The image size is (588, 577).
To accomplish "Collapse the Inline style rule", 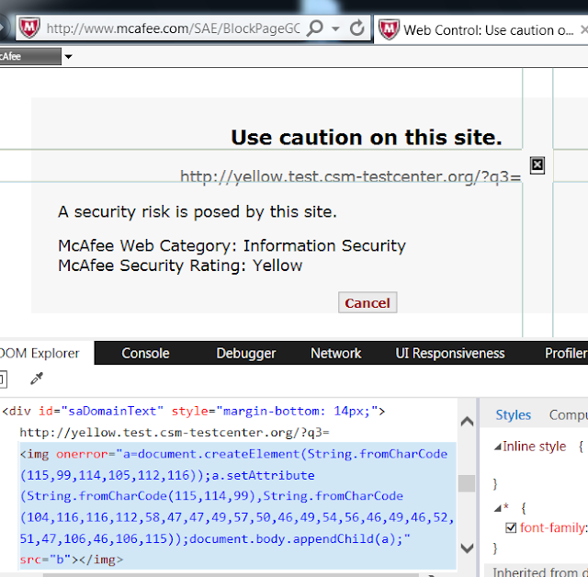I will tap(498, 447).
